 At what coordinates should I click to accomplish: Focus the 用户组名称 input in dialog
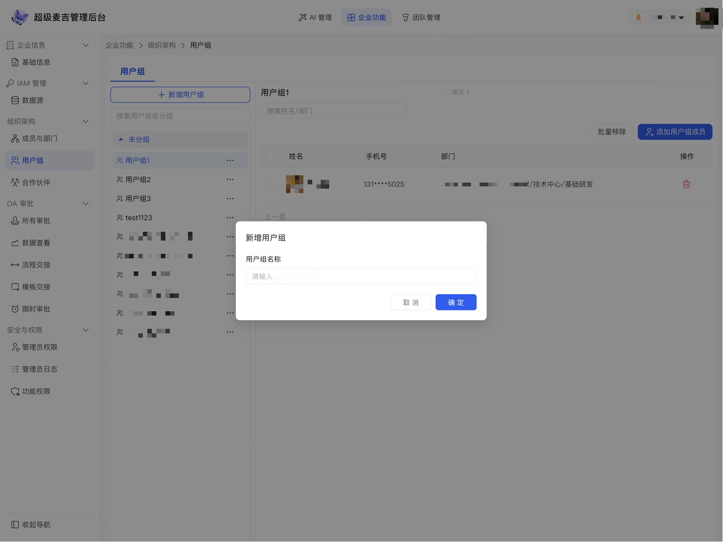coord(361,276)
